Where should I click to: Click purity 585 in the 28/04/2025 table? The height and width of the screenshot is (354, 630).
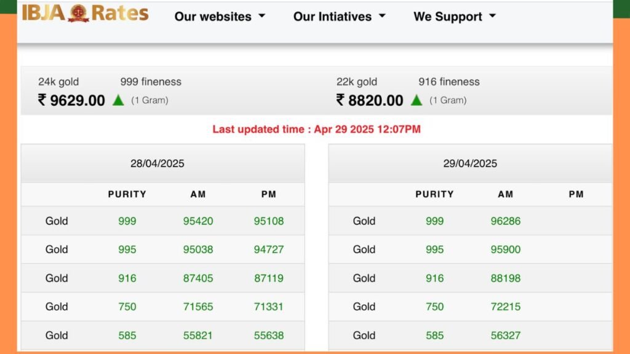tap(127, 336)
